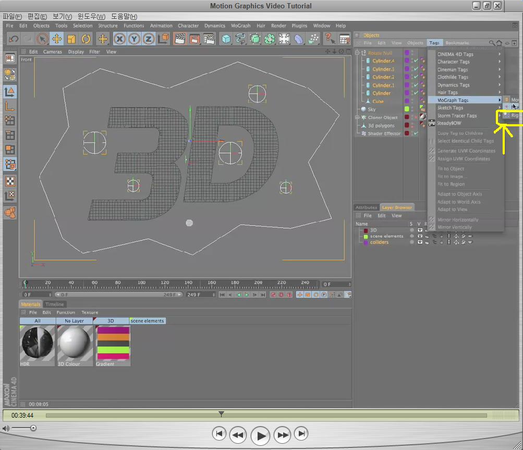This screenshot has width=523, height=450.
Task: Open the Plugins menu
Action: [x=299, y=26]
